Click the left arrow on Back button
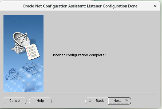Screen dimensions: 162x109 coord(90,101)
